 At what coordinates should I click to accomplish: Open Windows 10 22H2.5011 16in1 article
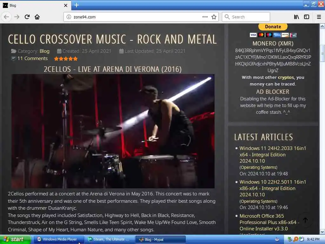click(x=273, y=188)
